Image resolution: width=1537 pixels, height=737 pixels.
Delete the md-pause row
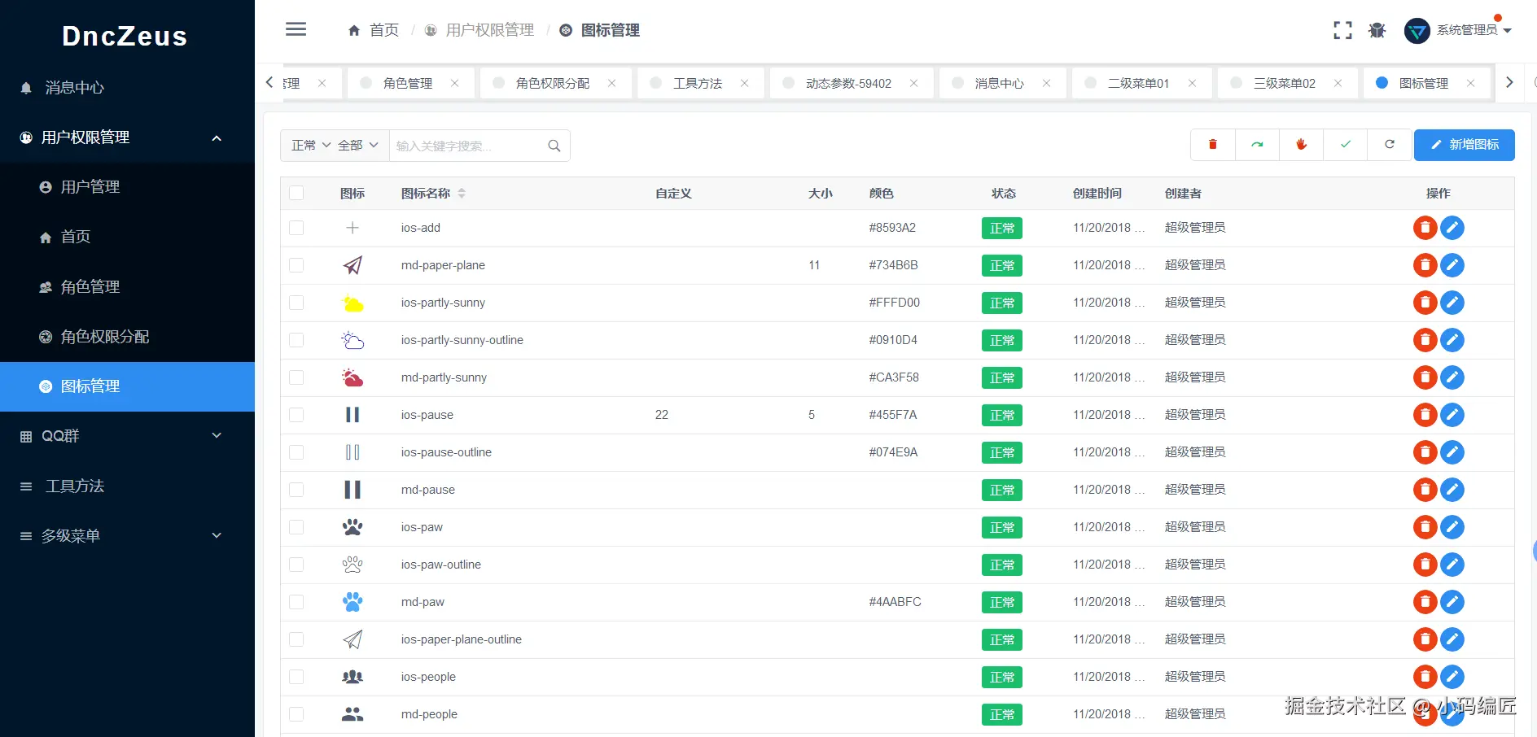(x=1425, y=490)
